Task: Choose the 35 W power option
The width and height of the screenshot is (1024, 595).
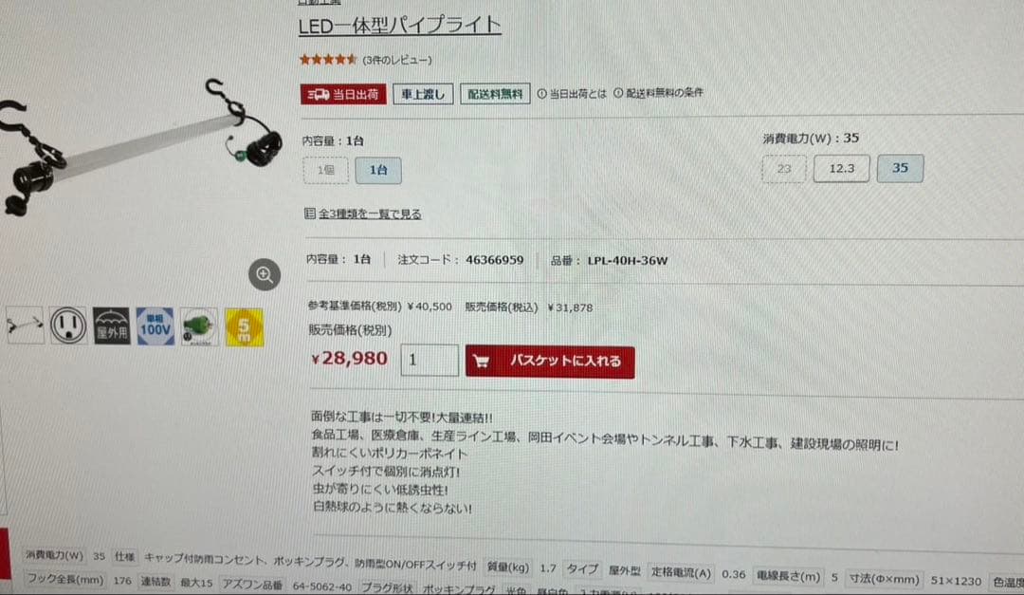Action: coord(900,168)
